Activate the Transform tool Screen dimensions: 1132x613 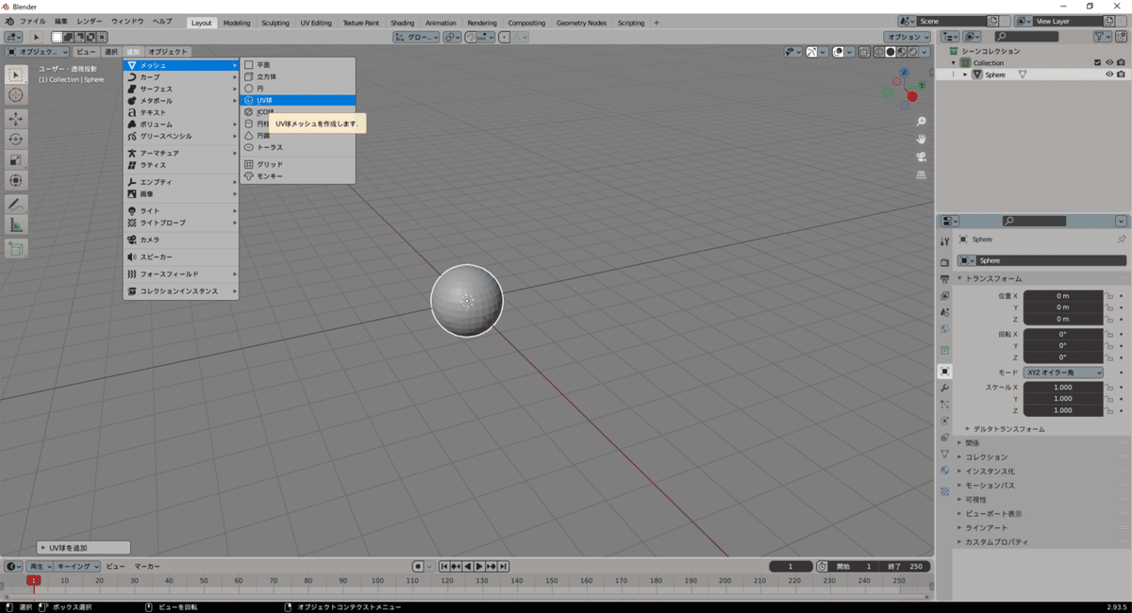click(16, 180)
